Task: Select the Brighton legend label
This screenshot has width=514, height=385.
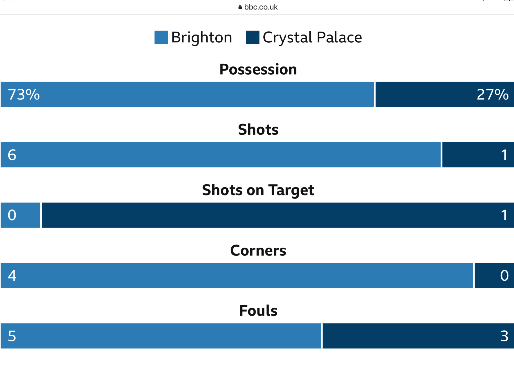Action: pos(202,38)
